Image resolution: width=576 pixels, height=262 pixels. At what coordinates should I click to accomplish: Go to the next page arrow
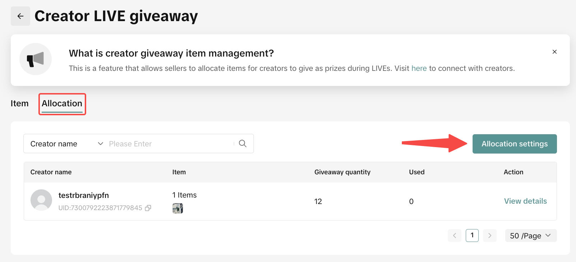(490, 236)
